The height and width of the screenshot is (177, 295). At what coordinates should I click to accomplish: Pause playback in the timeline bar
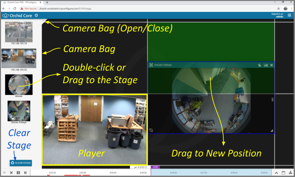[18, 172]
